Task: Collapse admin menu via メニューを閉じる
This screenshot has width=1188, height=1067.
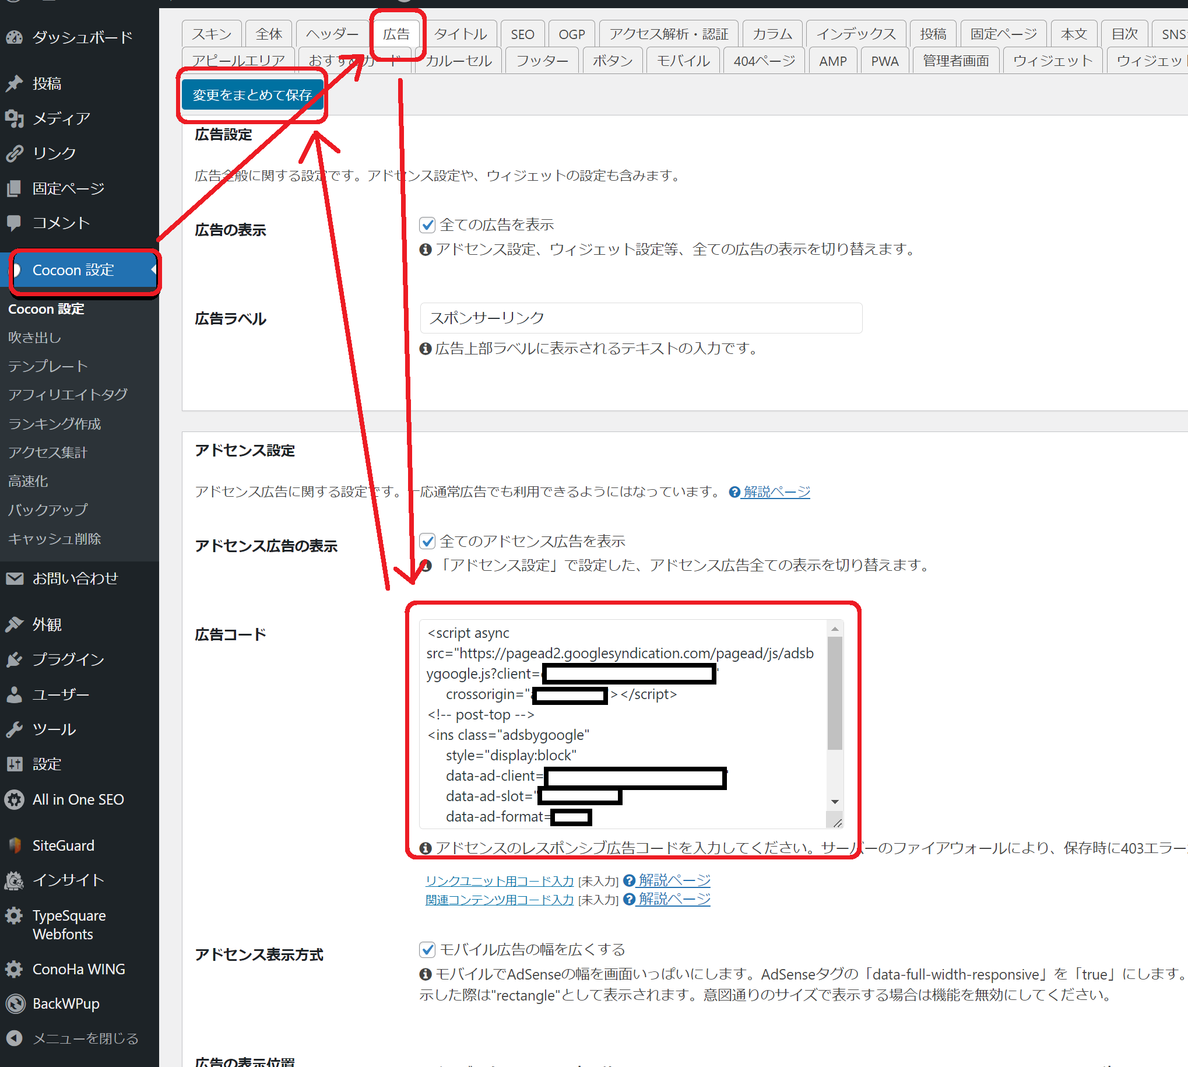Action: click(85, 1038)
